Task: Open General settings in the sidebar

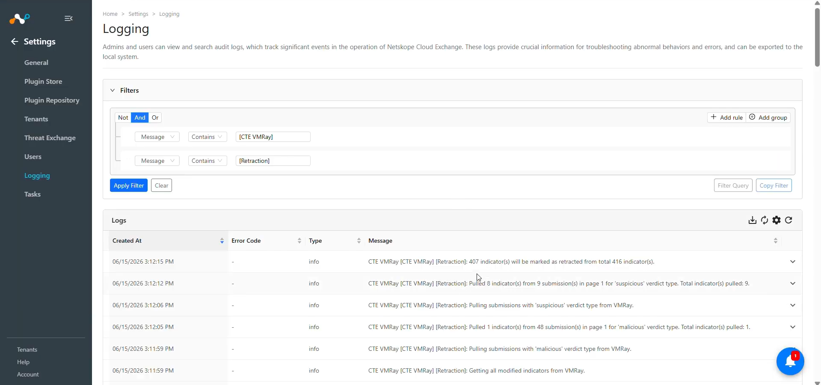Action: tap(36, 62)
